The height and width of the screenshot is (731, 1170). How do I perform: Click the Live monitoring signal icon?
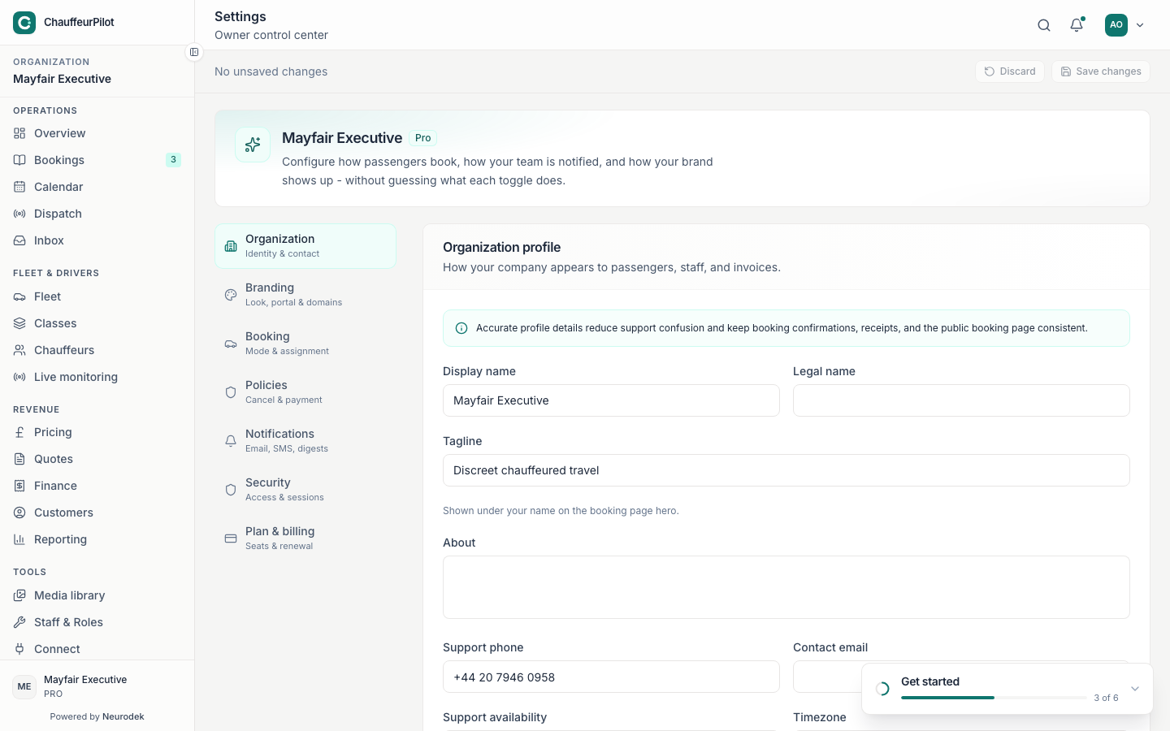tap(19, 377)
